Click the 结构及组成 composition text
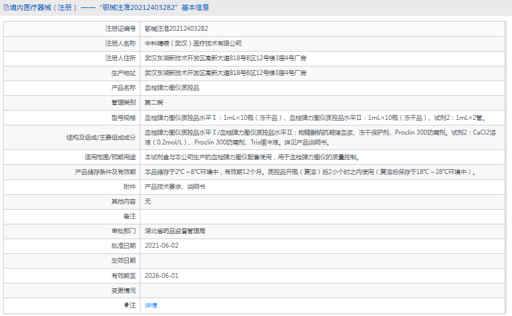 point(320,138)
